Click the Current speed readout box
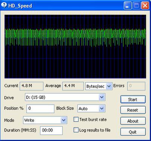 pos(31,86)
